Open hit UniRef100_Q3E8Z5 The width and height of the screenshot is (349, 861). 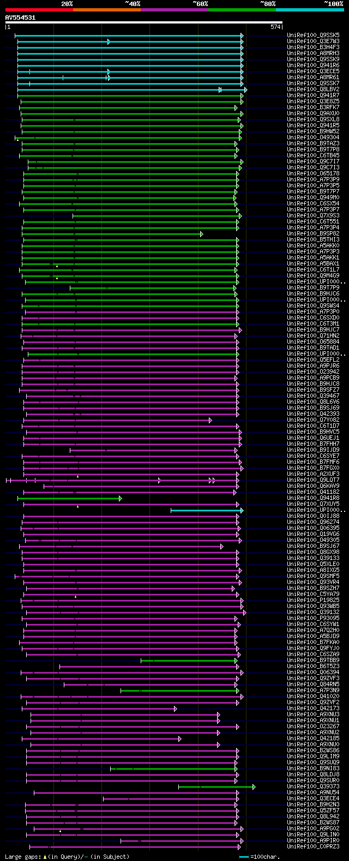[313, 101]
